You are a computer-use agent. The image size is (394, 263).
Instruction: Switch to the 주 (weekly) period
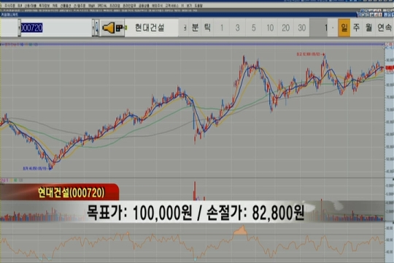pos(356,28)
